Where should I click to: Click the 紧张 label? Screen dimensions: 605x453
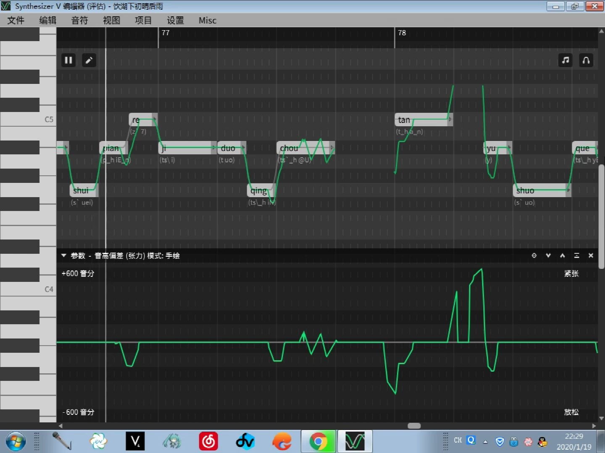pyautogui.click(x=571, y=273)
